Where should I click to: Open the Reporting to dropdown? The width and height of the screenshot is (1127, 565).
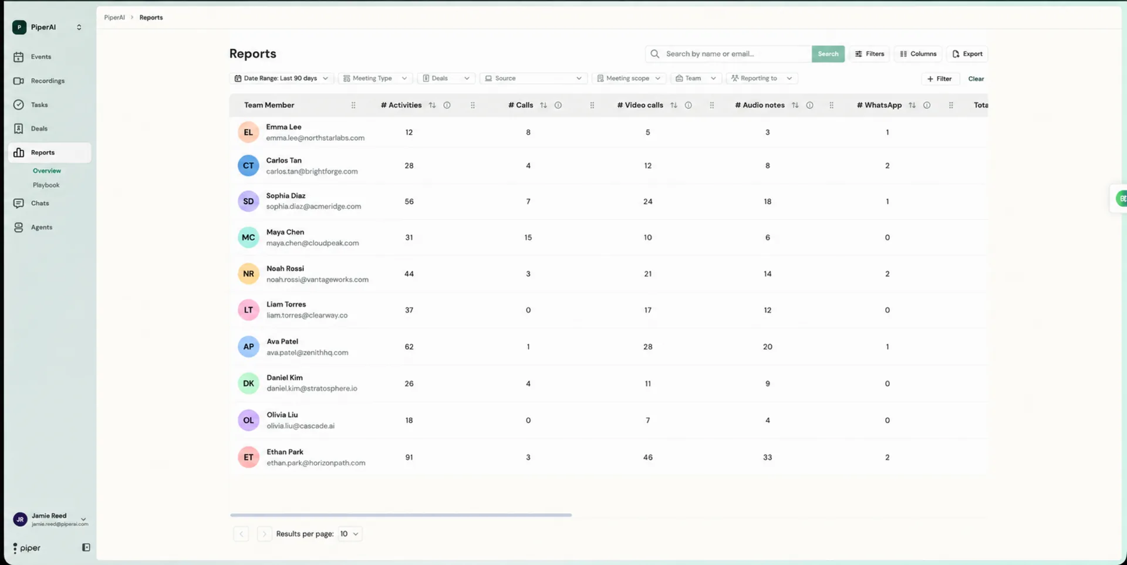pyautogui.click(x=762, y=79)
